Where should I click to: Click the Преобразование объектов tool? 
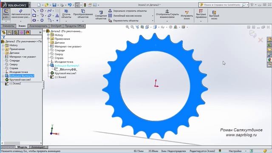click(x=83, y=14)
